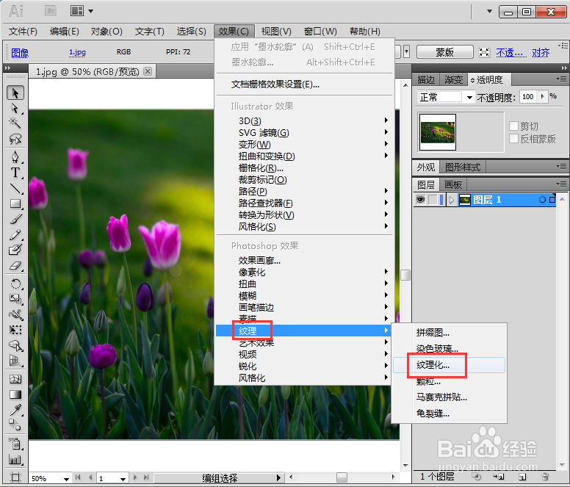Open the artboard number dropdown

tap(123, 479)
